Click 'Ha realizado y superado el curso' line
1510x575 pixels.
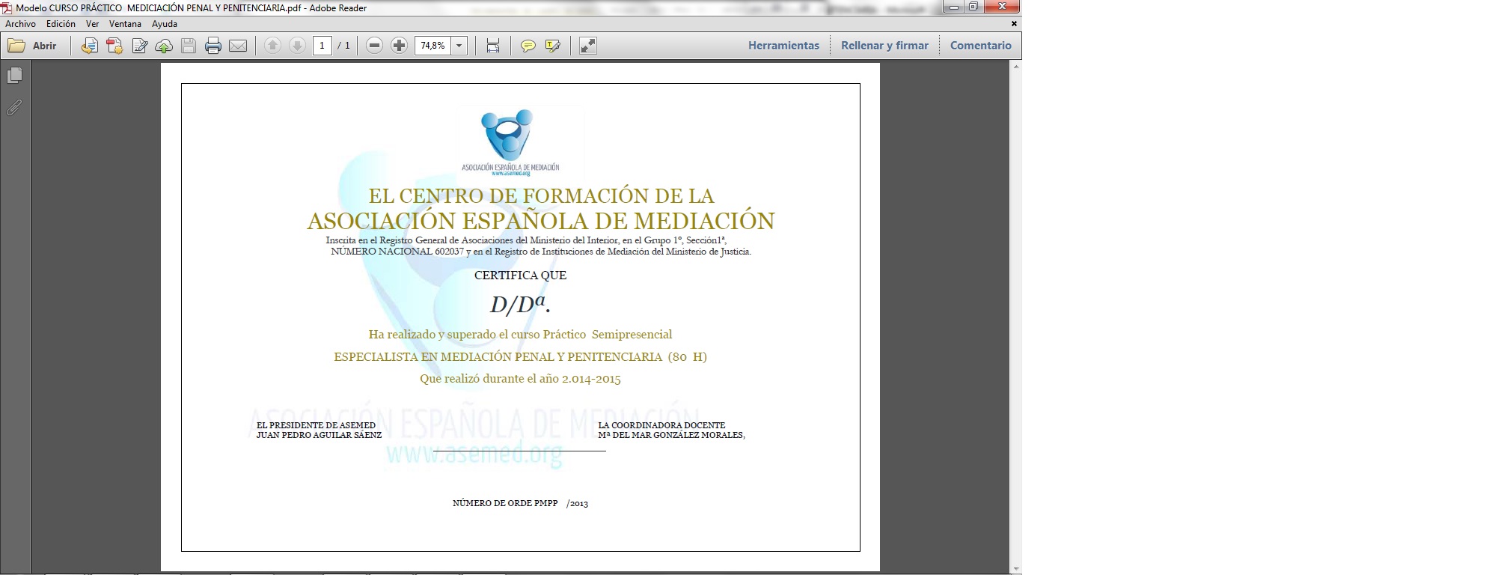click(x=520, y=335)
